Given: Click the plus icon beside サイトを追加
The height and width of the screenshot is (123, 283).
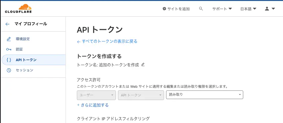Looking at the screenshot, I should click(164, 9).
